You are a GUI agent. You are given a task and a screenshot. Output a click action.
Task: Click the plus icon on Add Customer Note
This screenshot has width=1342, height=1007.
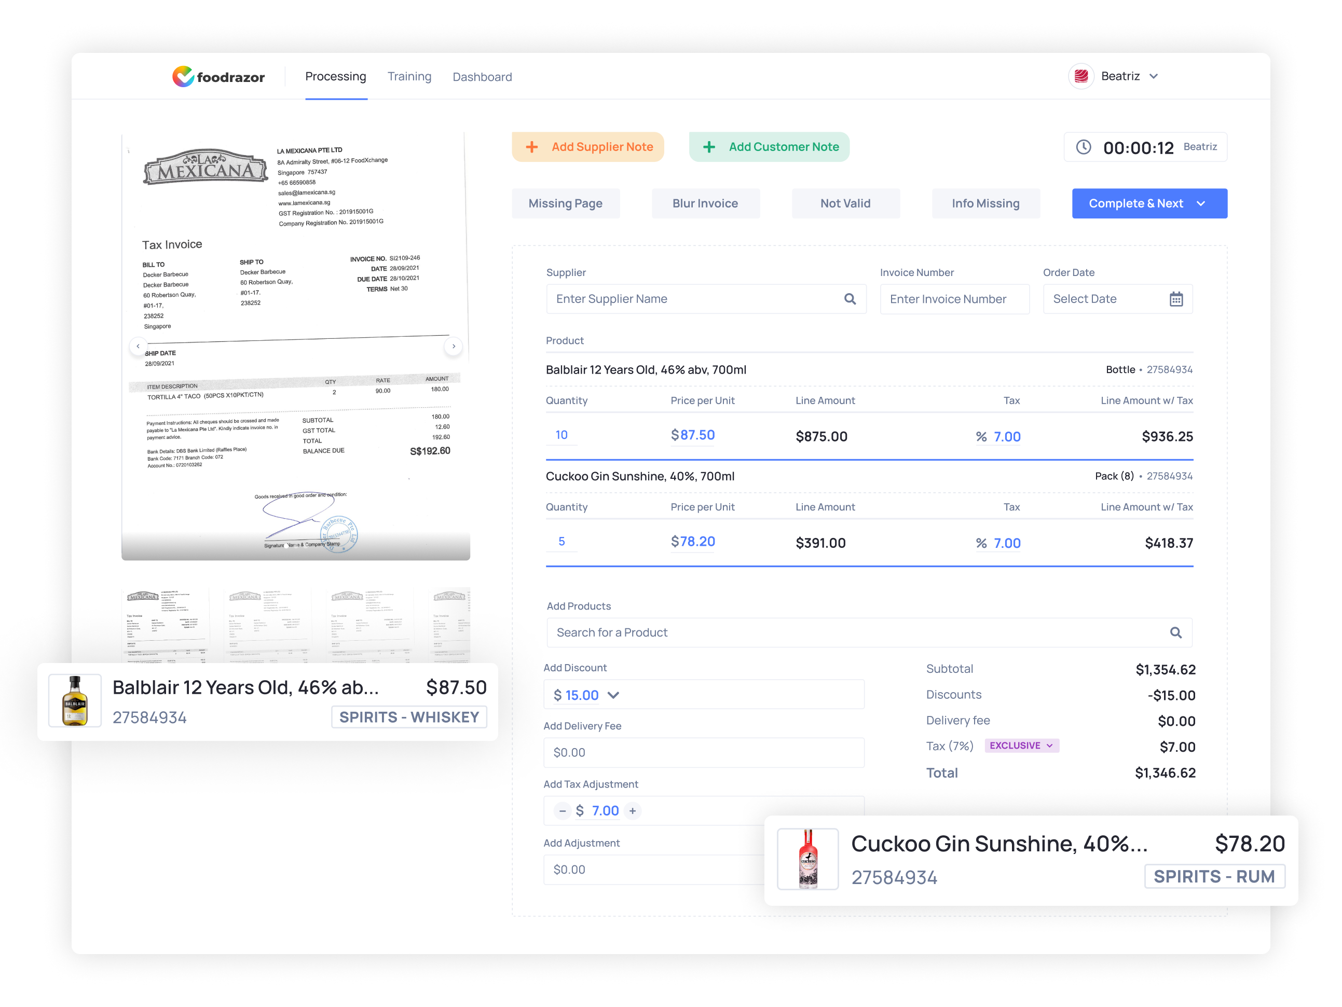[709, 147]
